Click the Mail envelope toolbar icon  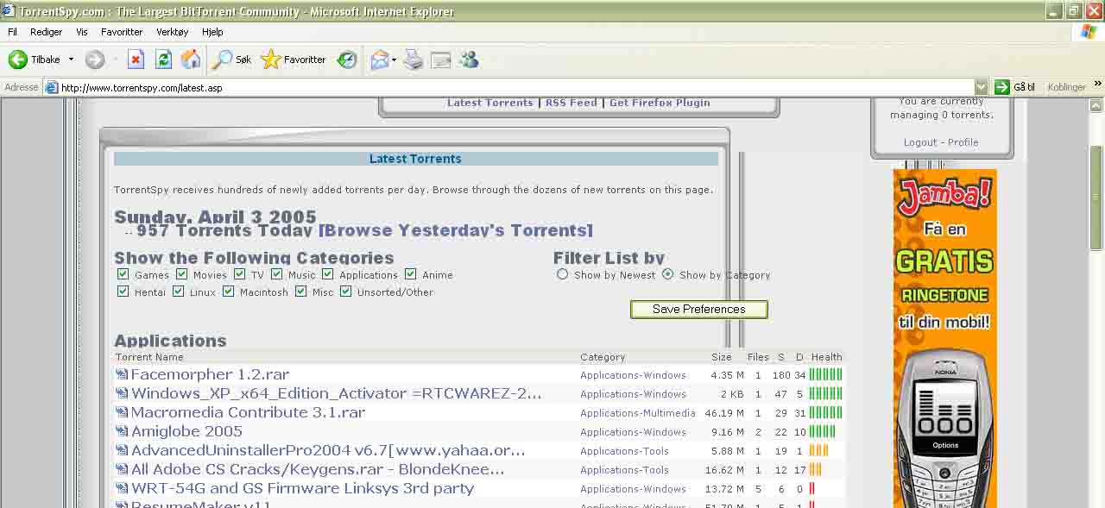(379, 60)
